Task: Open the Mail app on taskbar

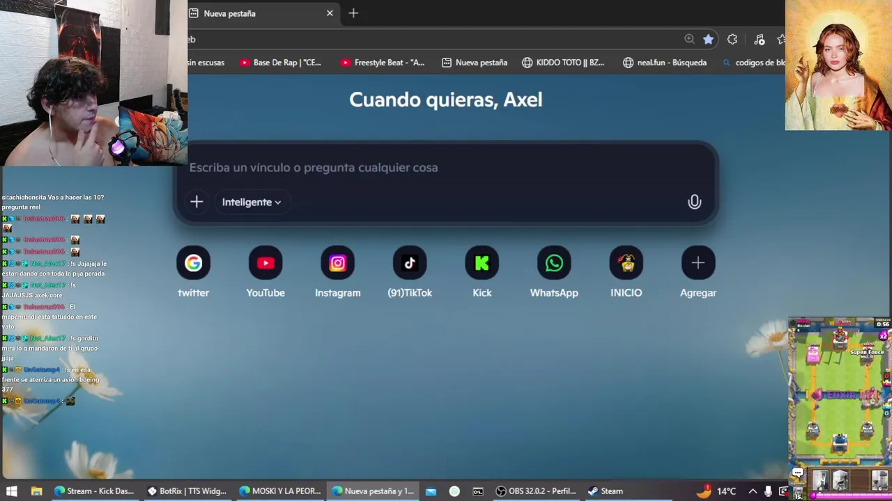Action: click(431, 491)
